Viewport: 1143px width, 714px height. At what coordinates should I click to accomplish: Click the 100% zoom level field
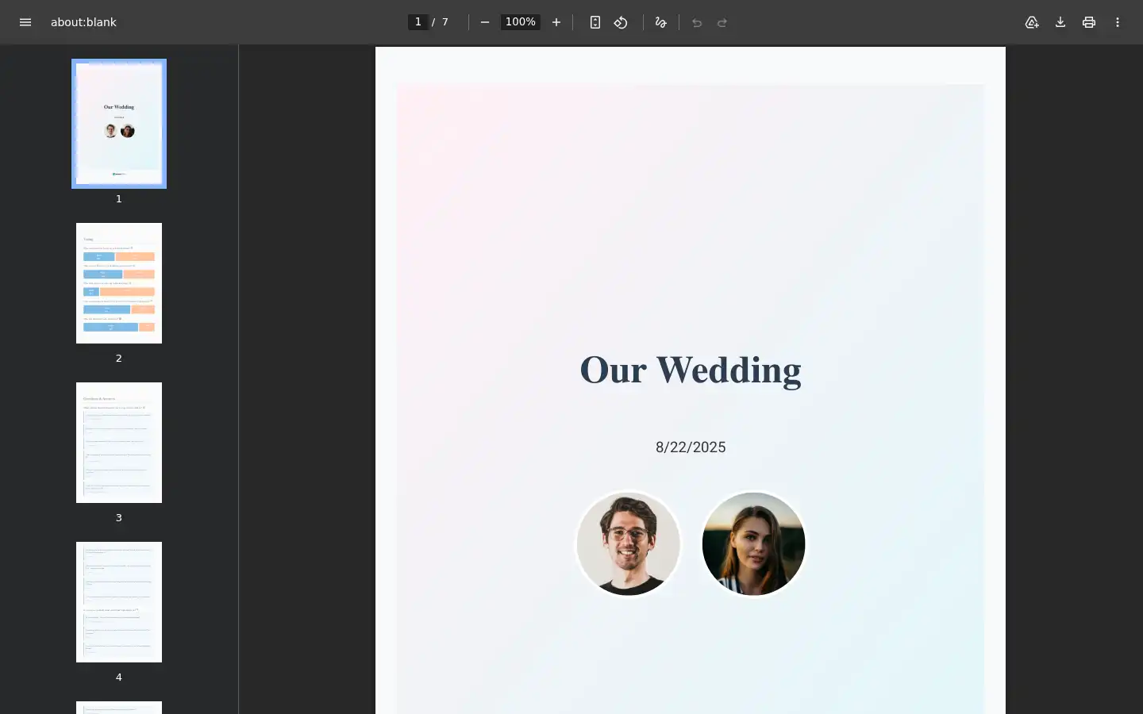pos(521,22)
